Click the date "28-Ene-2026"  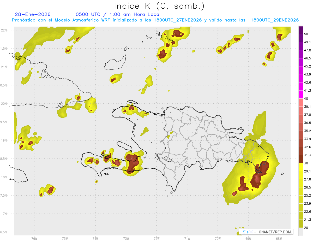pyautogui.click(x=33, y=14)
